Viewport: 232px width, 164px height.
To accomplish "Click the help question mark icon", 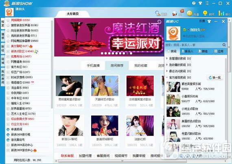I will [x=194, y=3].
